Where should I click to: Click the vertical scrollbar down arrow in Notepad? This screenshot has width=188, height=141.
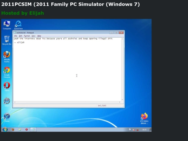click(x=122, y=100)
